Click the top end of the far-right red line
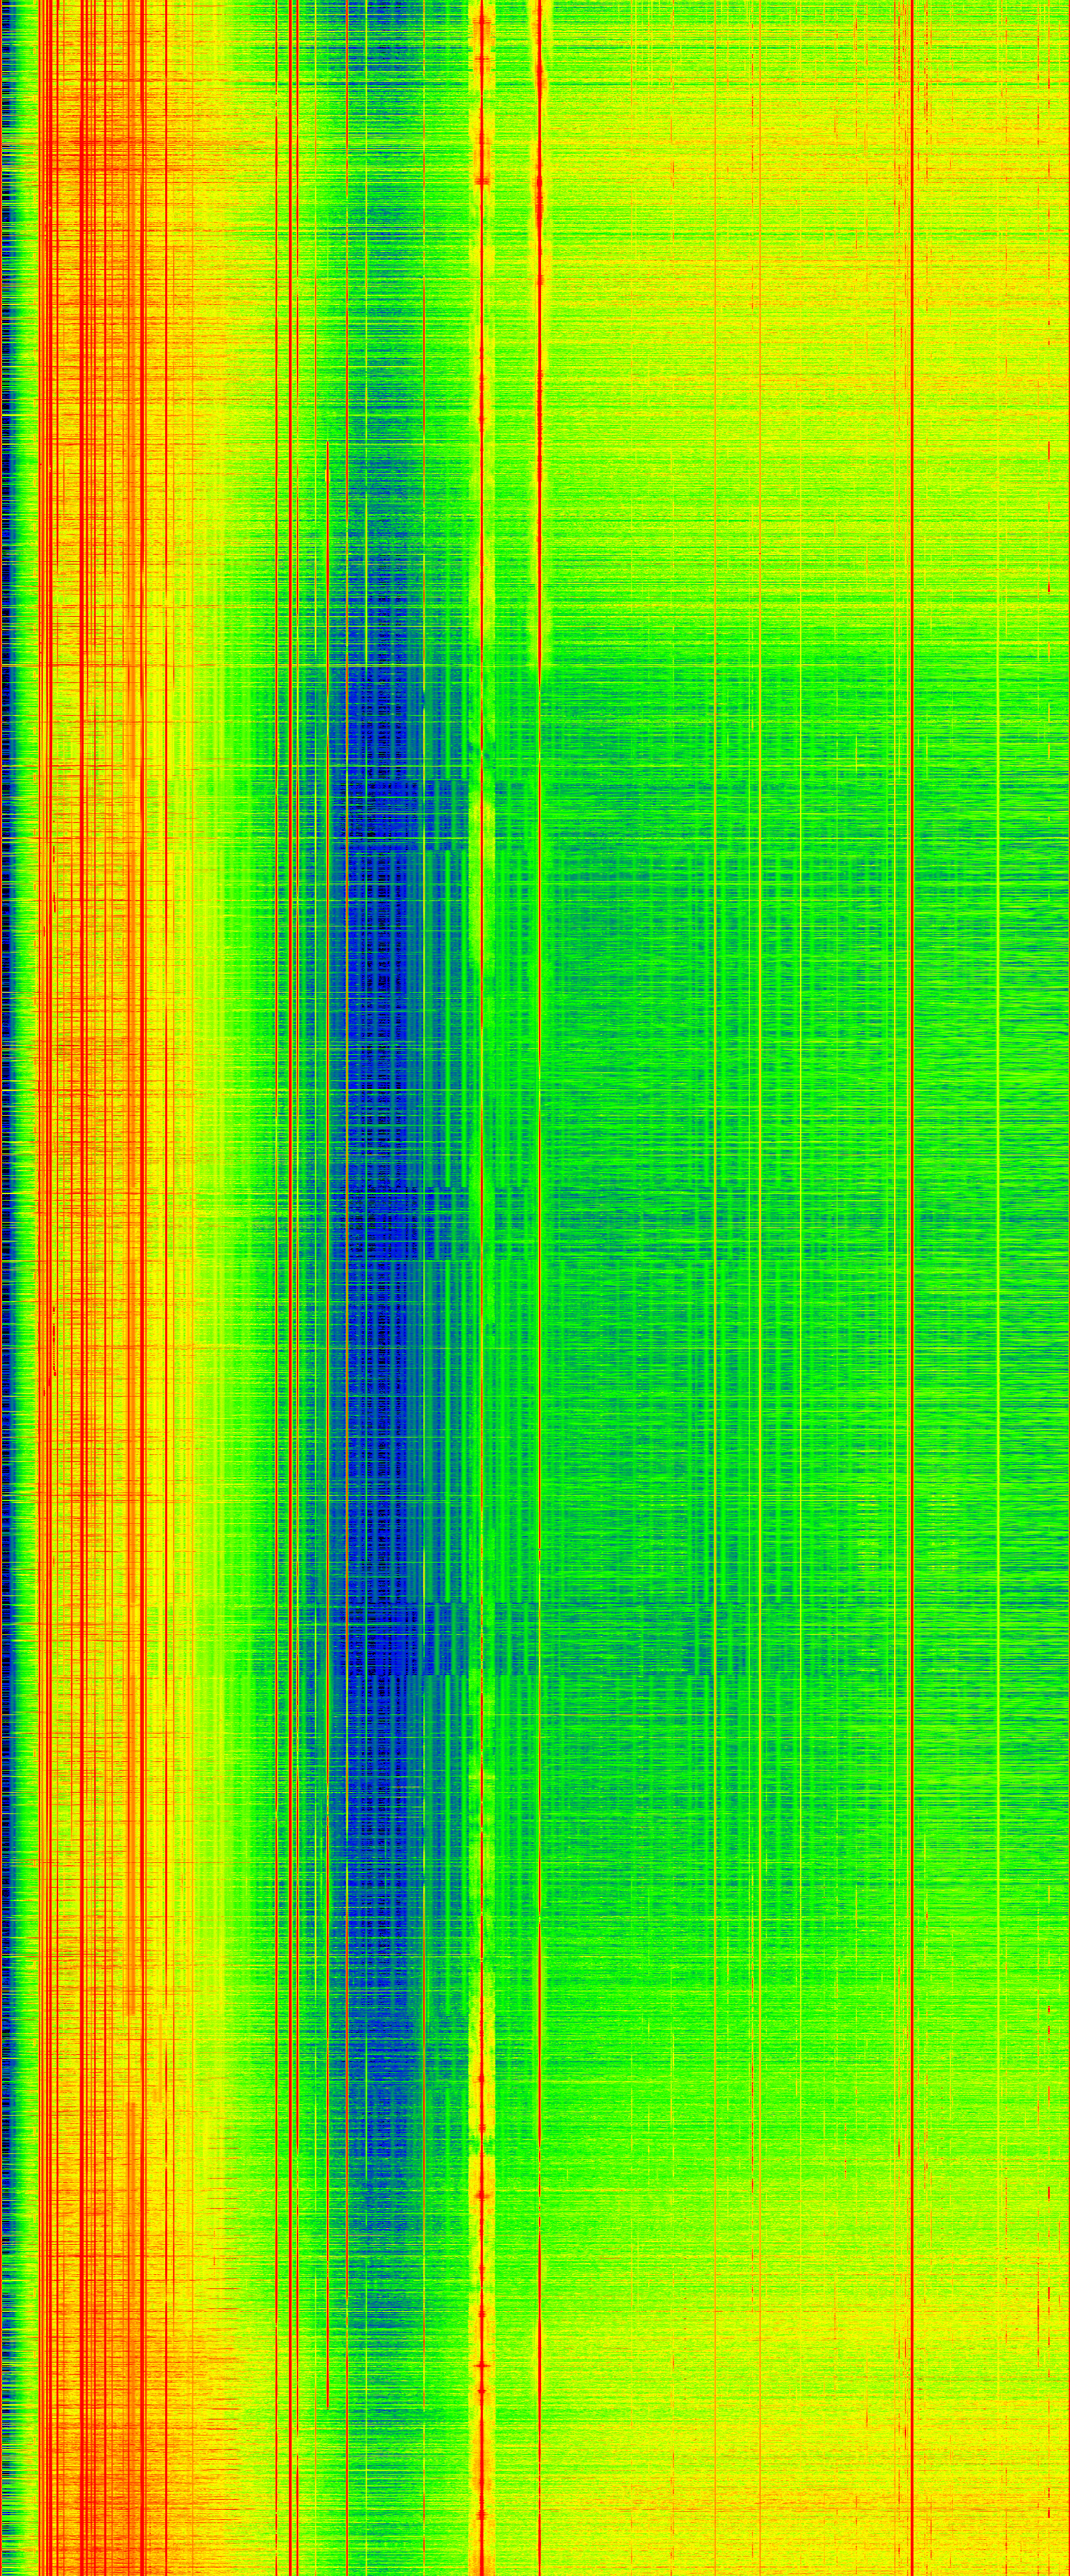The height and width of the screenshot is (2576, 1070). pyautogui.click(x=912, y=5)
